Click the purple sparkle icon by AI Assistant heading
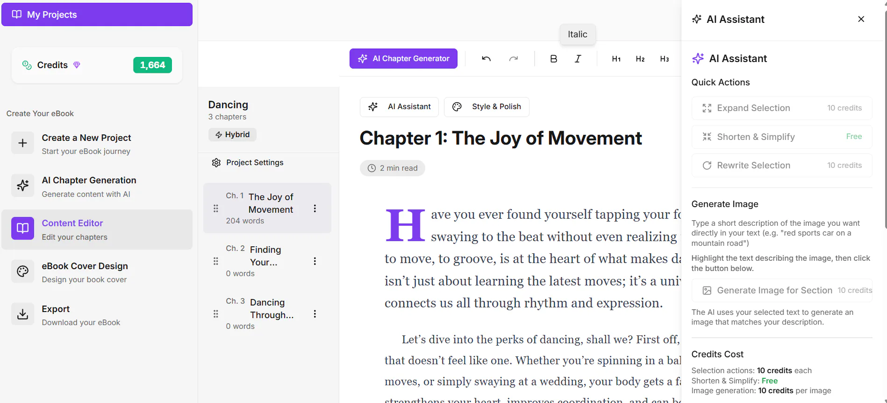This screenshot has width=887, height=403. click(698, 58)
